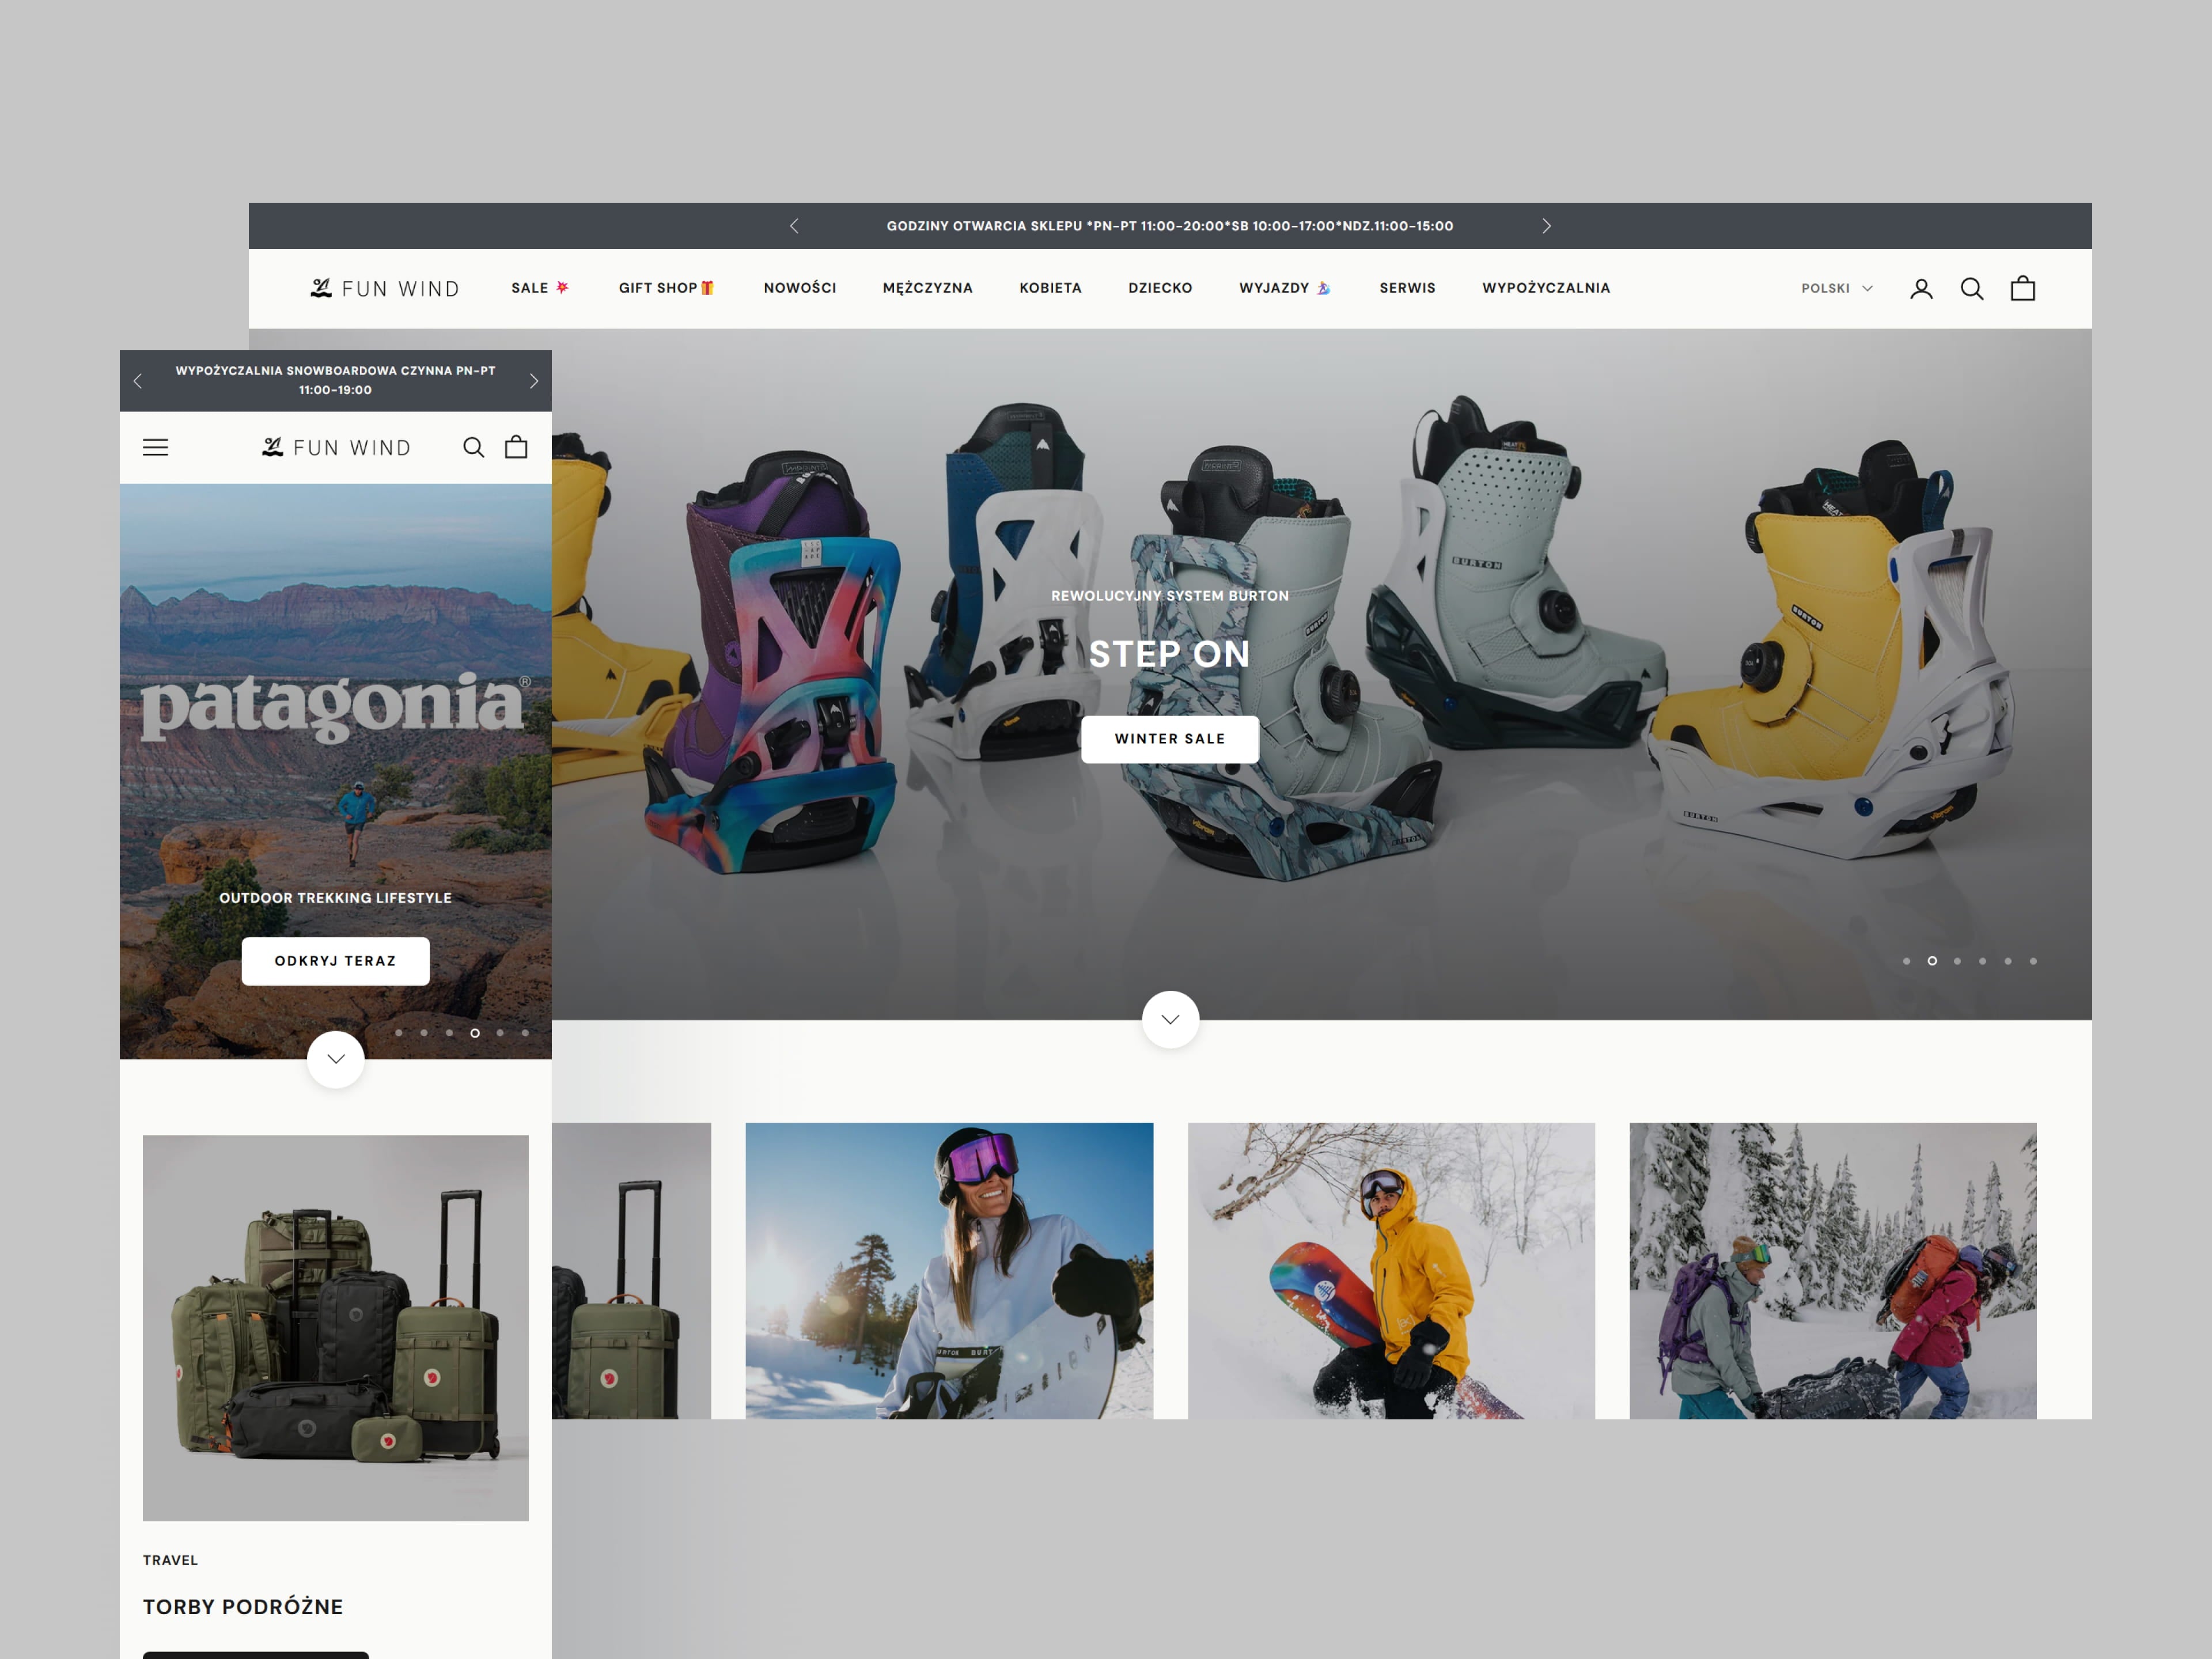Select the first mobile slideshow dot

[399, 1033]
